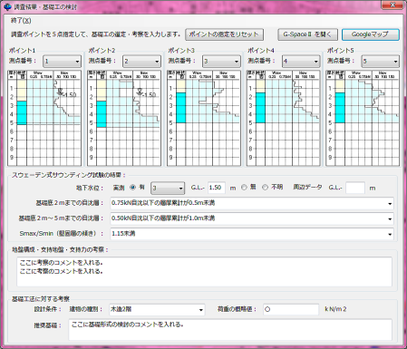This screenshot has width=407, height=349.
Task: Click the water level marker in Point 2 chart
Action: tap(140, 92)
